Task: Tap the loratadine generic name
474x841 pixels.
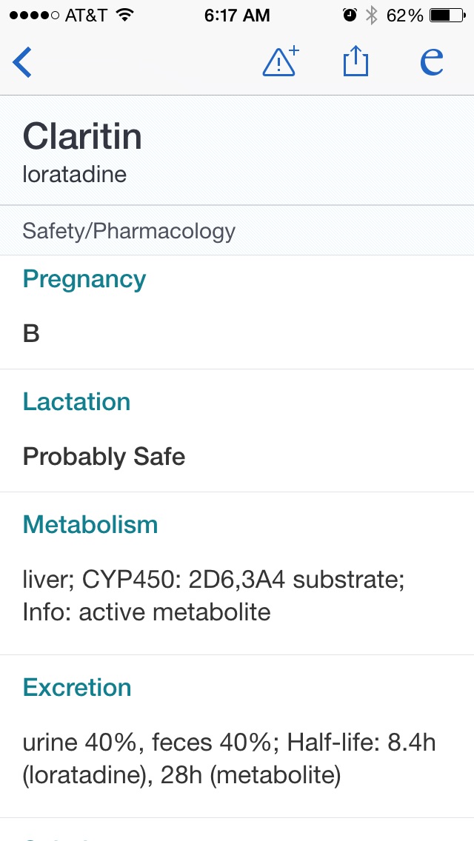Action: pyautogui.click(x=75, y=174)
